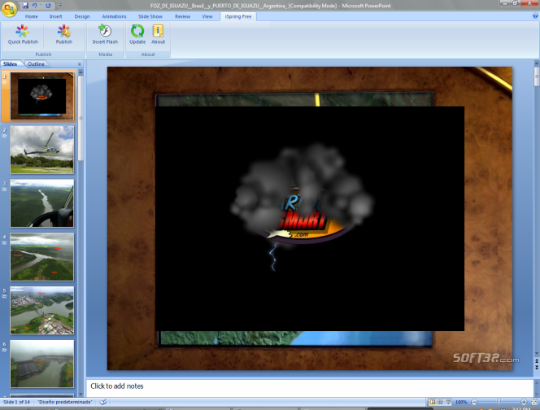
Task: Select slide 2 helicopter thumbnail
Action: [42, 149]
